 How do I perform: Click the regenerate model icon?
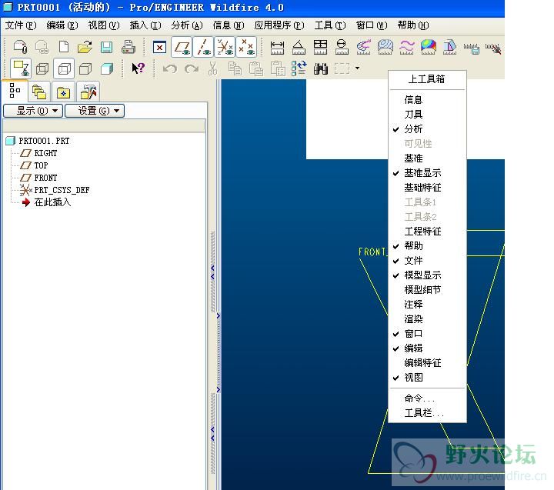click(x=299, y=68)
